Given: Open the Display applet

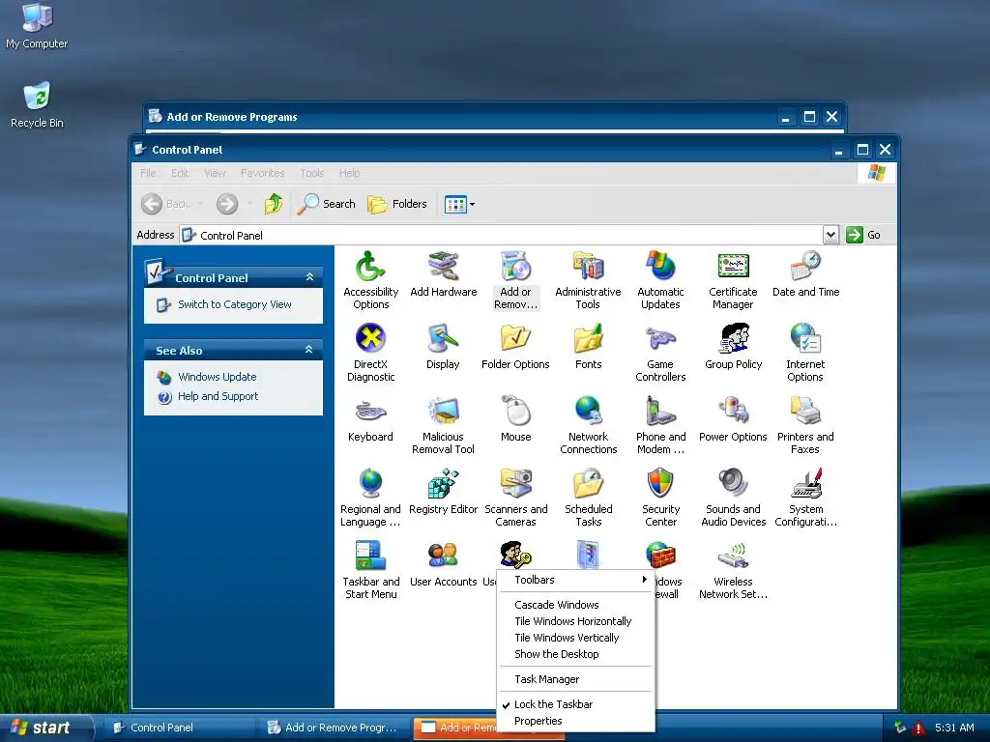Looking at the screenshot, I should tap(443, 348).
